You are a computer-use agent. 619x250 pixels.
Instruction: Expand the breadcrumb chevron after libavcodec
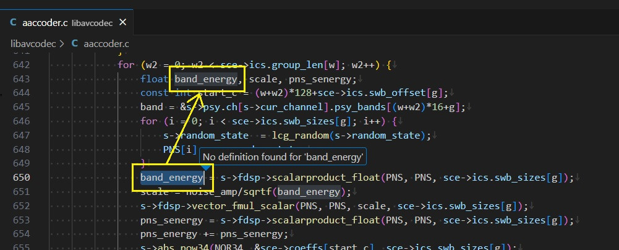62,44
